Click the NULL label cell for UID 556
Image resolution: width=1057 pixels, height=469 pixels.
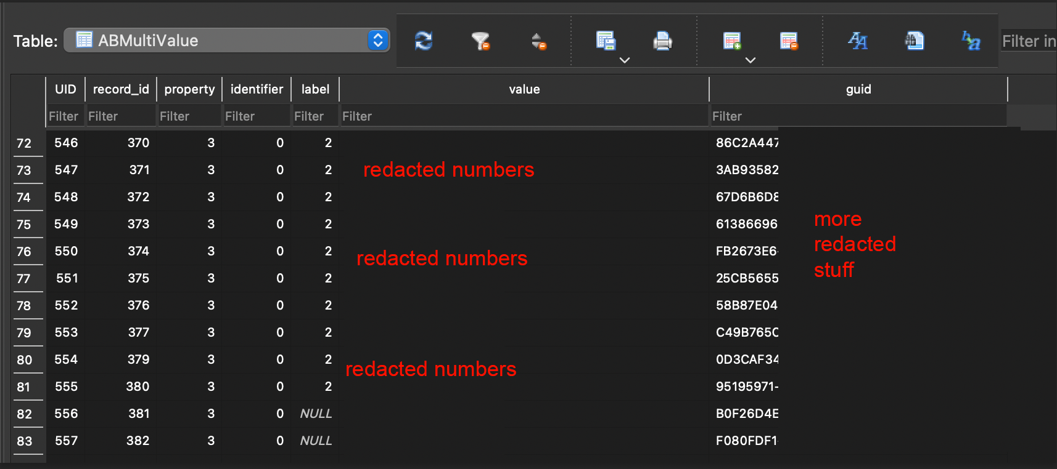(316, 414)
